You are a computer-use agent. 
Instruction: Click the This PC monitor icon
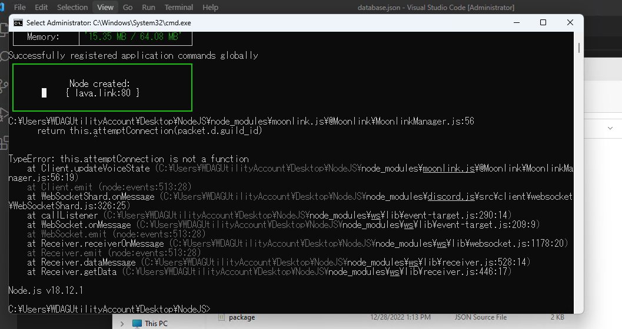[137, 324]
